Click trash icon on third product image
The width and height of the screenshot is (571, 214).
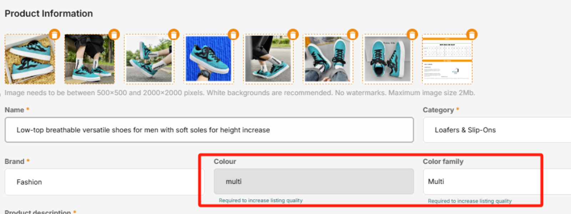[173, 35]
